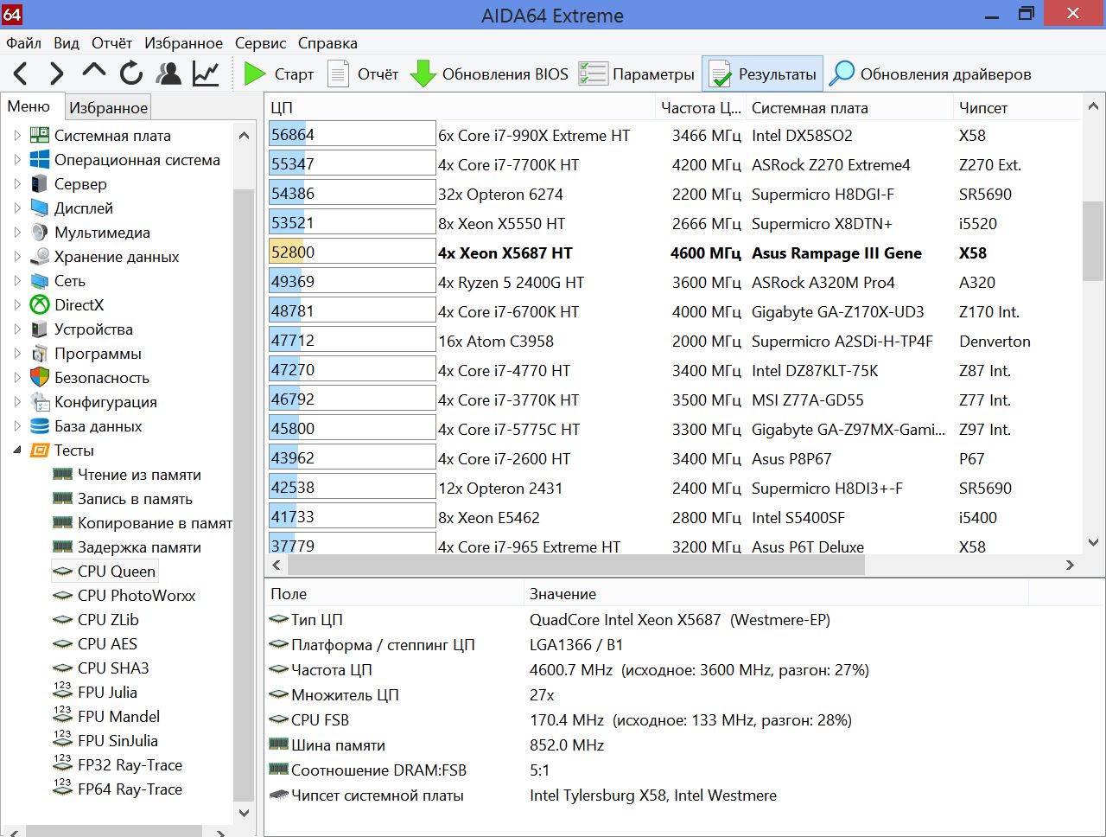Switch to the Меню sidebar tab
Viewport: 1106px width, 837px height.
[29, 106]
